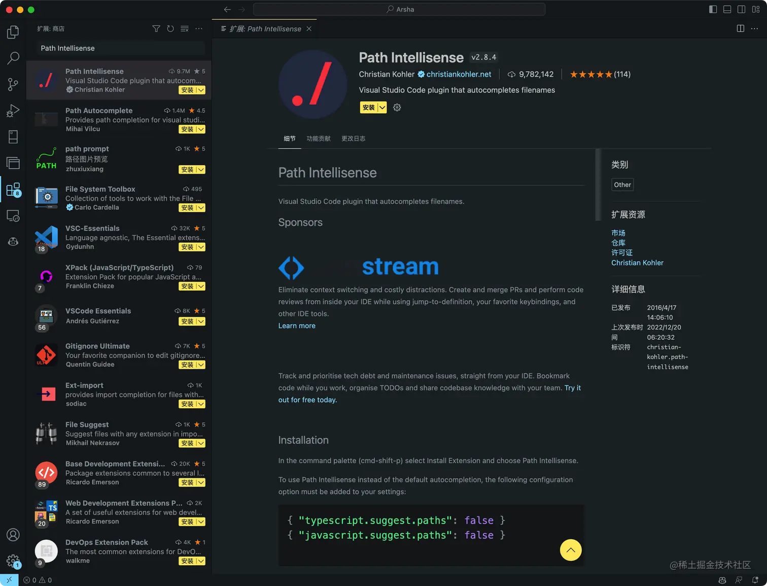Viewport: 767px width, 586px height.
Task: Expand install dropdown for Ext-import
Action: (201, 404)
